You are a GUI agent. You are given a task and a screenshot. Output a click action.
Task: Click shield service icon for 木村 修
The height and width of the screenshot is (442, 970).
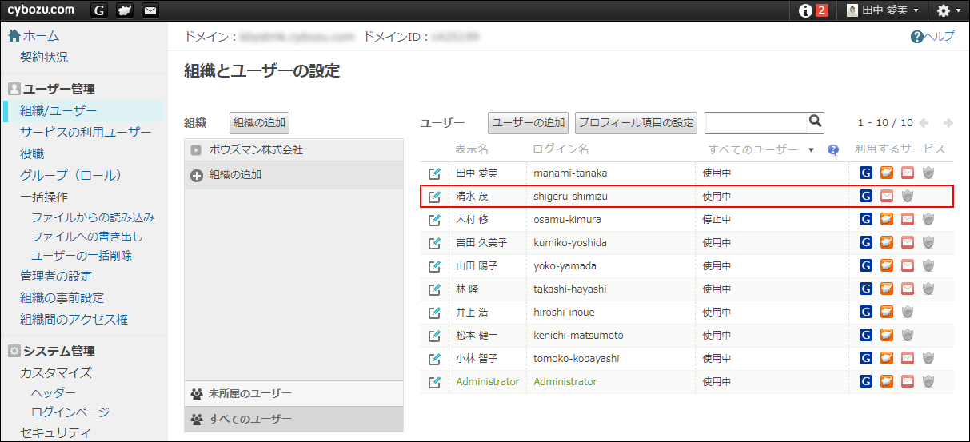coord(928,219)
